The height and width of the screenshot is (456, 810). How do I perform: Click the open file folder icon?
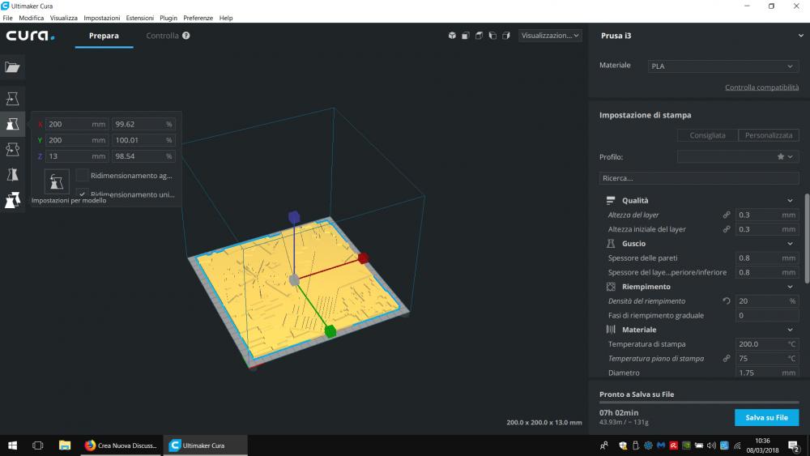pyautogui.click(x=12, y=67)
